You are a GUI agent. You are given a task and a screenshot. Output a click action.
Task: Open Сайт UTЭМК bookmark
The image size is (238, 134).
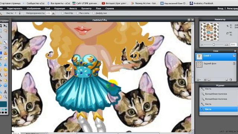coord(86,3)
